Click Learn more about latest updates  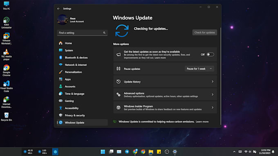pyautogui.click(x=160, y=58)
